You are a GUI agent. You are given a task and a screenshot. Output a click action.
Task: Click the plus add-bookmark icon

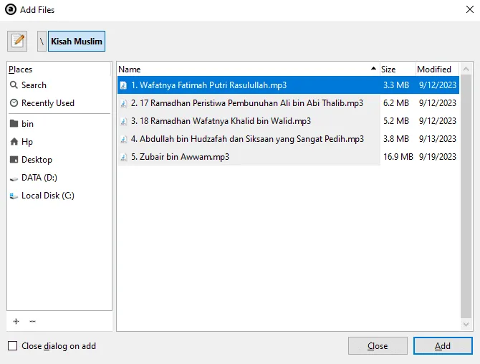(x=16, y=321)
